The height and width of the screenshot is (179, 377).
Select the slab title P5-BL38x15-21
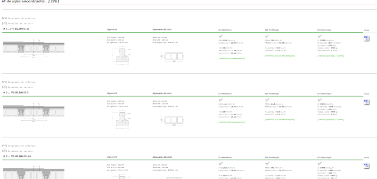coord(20,93)
